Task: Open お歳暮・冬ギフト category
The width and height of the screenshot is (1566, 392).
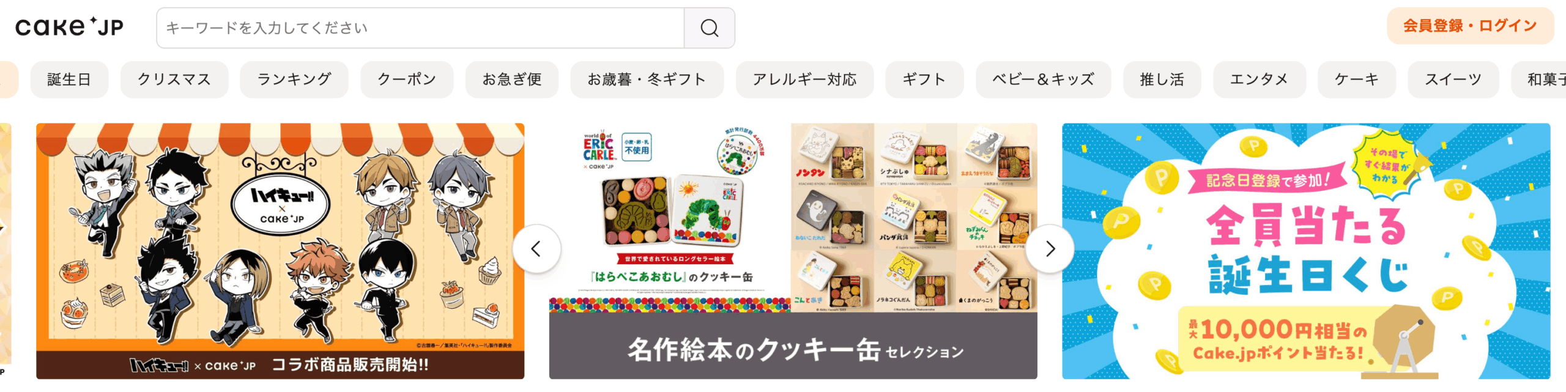Action: (x=647, y=80)
